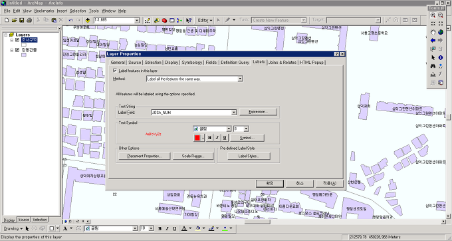Viewport: 452px width, 241px height.
Task: Open the label font name dropdown
Action: (x=229, y=128)
